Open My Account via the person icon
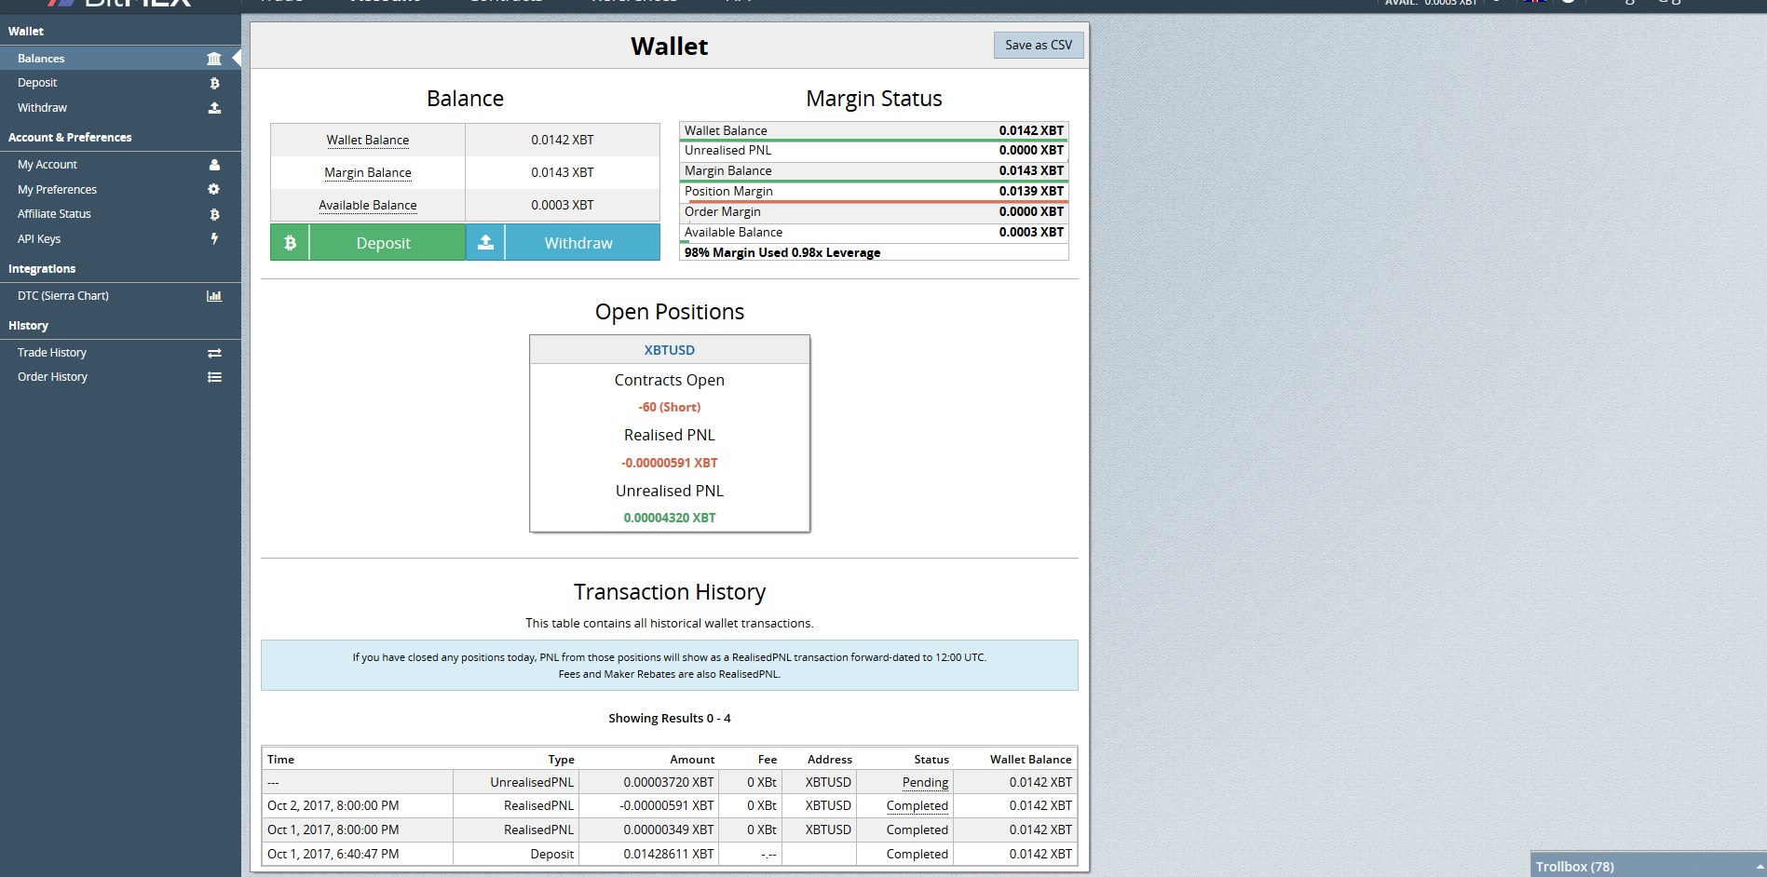This screenshot has height=877, width=1767. pos(214,164)
